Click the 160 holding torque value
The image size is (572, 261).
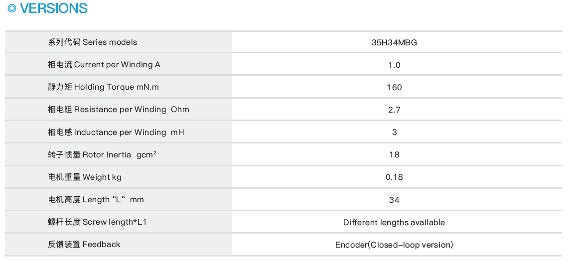pyautogui.click(x=394, y=87)
